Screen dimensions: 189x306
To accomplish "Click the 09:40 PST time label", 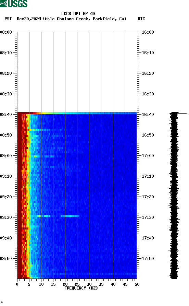I will [6, 238].
